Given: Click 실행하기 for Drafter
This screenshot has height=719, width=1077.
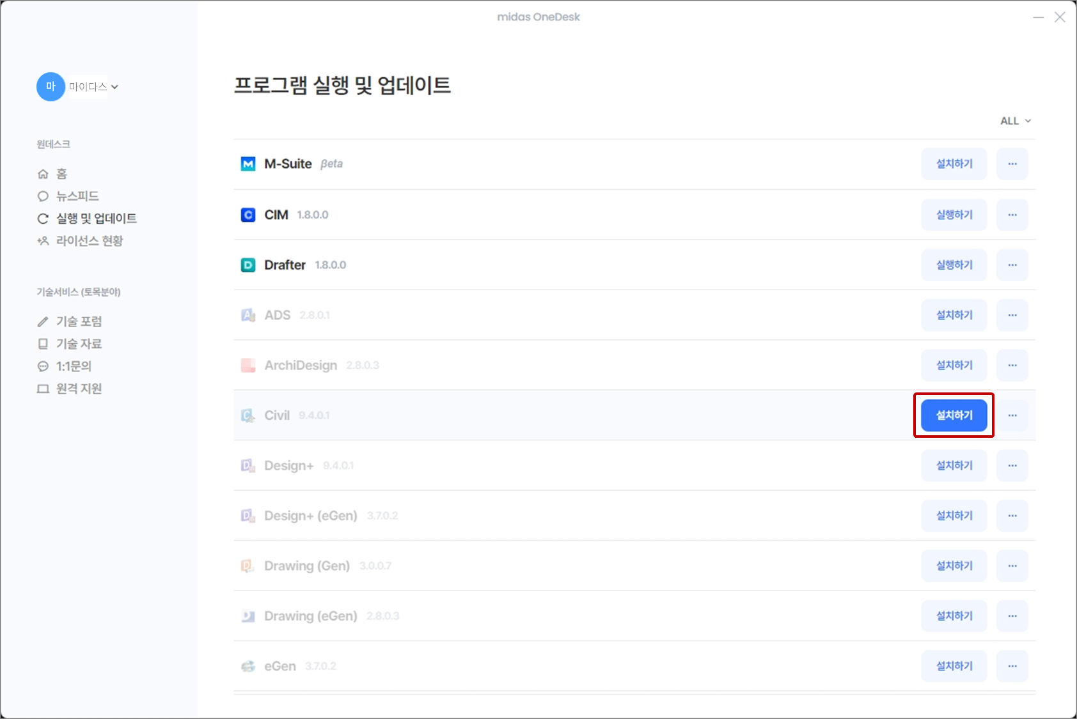Looking at the screenshot, I should pyautogui.click(x=954, y=265).
